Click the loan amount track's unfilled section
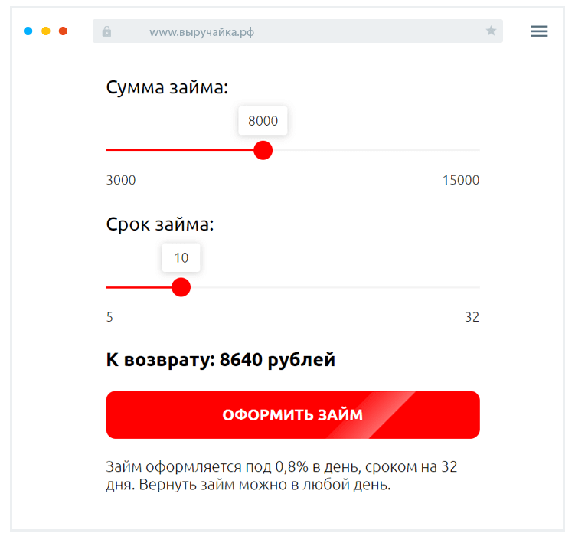575x543 pixels. coord(375,150)
